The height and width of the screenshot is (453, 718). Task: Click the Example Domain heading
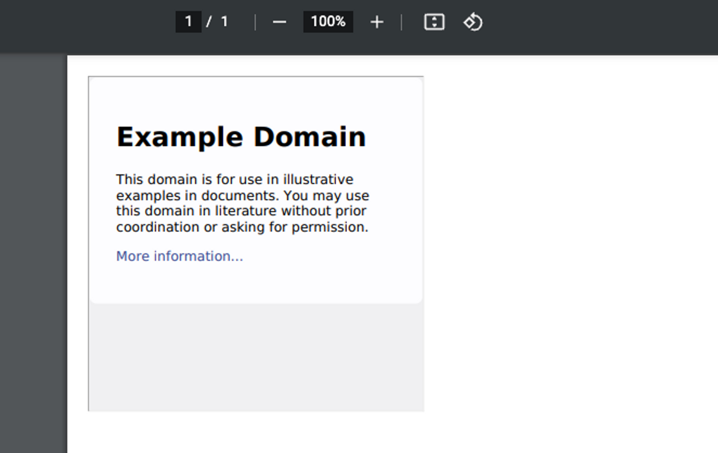pyautogui.click(x=241, y=137)
